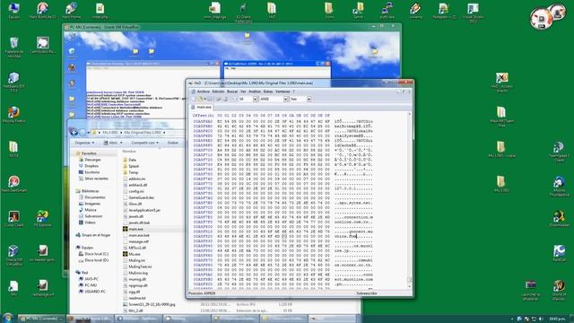Open the Archivo menu in HxD
The height and width of the screenshot is (323, 574).
[x=204, y=92]
